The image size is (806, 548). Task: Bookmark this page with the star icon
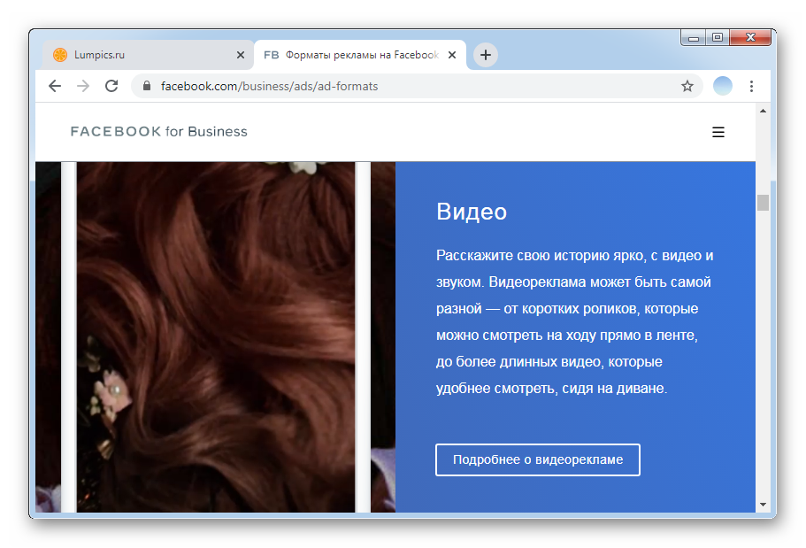pos(687,86)
